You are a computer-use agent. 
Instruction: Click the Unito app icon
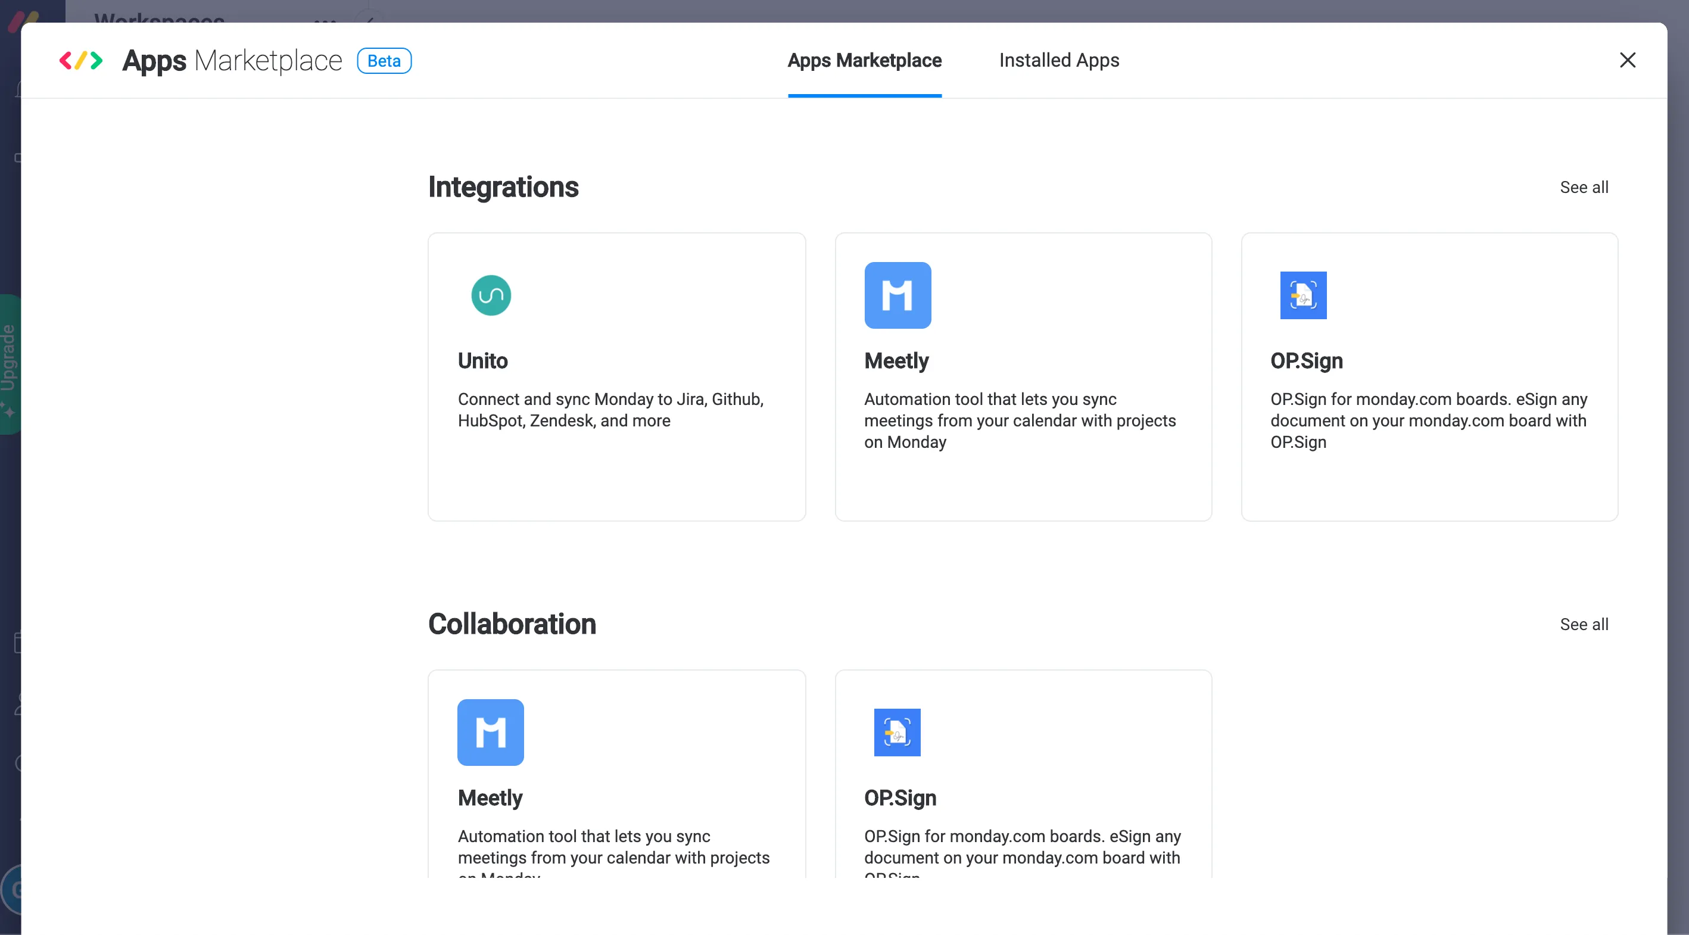pos(490,295)
